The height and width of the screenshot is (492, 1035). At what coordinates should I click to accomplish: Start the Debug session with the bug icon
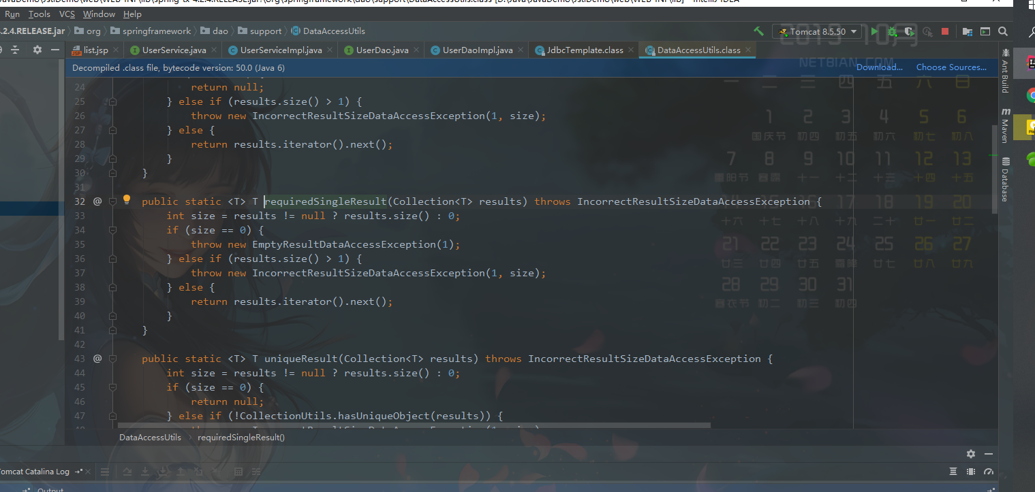tap(891, 31)
